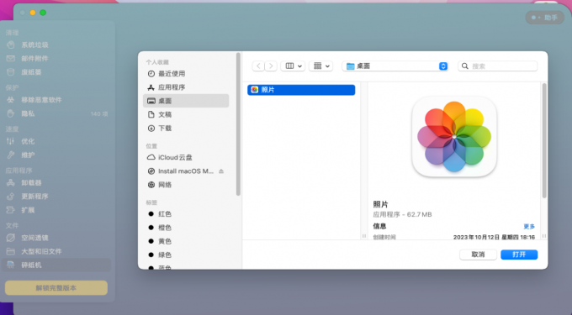Click the dialog sidebar scrollbar

pyautogui.click(x=238, y=124)
